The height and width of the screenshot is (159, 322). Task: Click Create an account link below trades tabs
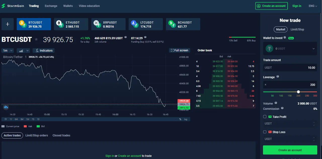129,156
